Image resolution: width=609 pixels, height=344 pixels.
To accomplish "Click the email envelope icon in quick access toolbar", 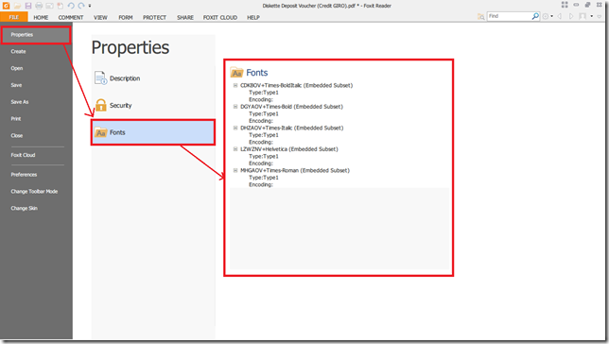I will pyautogui.click(x=49, y=6).
